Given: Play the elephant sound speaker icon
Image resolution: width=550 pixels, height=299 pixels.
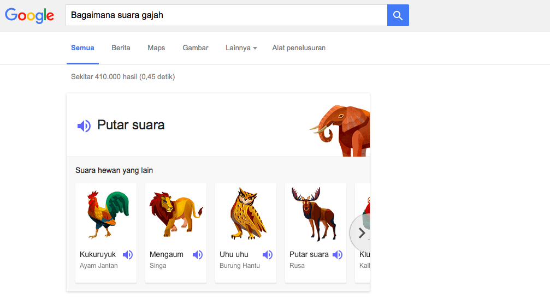Looking at the screenshot, I should [x=84, y=125].
